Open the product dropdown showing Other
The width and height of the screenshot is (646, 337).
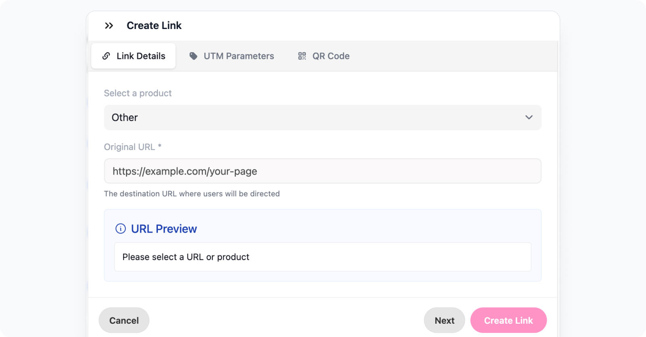tap(323, 117)
